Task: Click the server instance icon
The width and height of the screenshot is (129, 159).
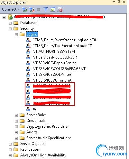Action: [10, 17]
